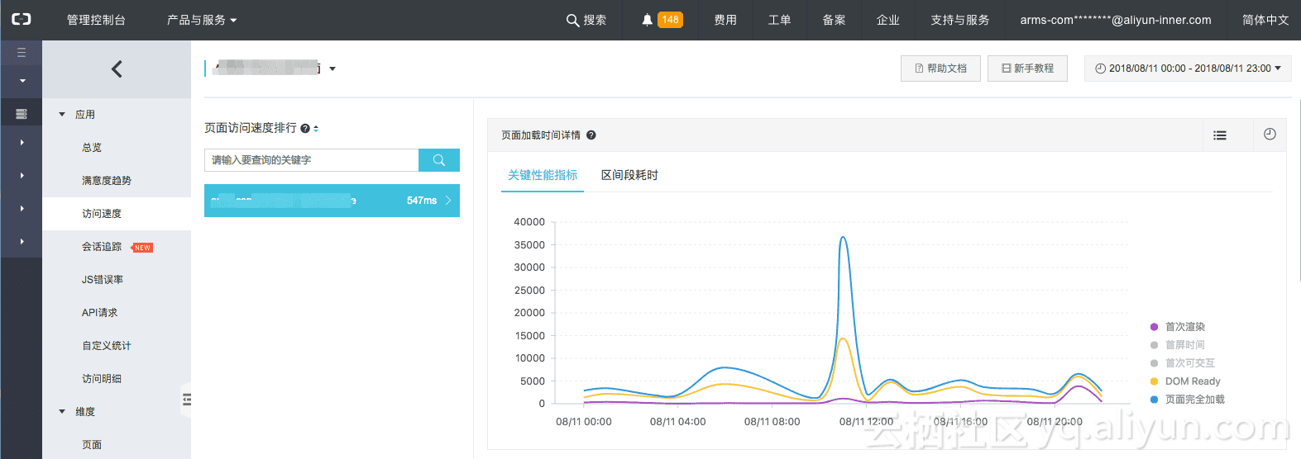Expand the fourth right arrow in left rail
Screen dimensions: 1301x459
click(22, 242)
